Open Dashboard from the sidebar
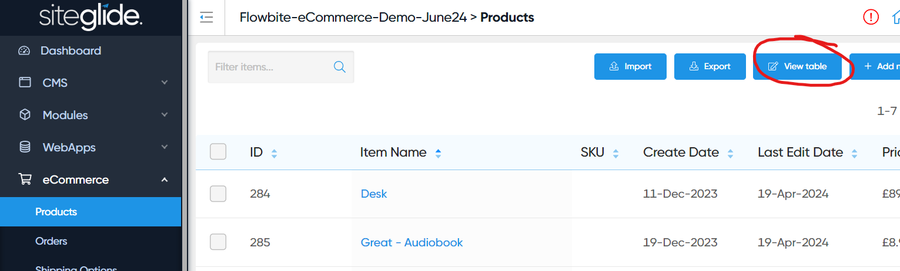 pyautogui.click(x=71, y=50)
